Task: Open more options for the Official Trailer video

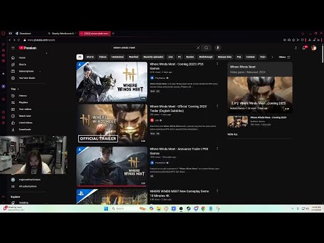Action: tap(217, 106)
